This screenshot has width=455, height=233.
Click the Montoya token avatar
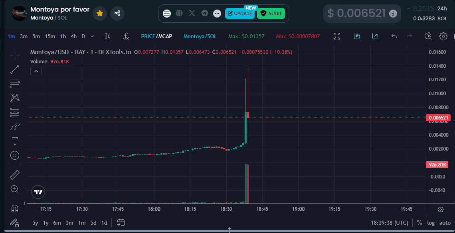point(20,13)
